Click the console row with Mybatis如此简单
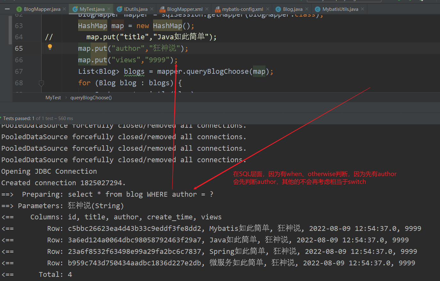 [211, 229]
